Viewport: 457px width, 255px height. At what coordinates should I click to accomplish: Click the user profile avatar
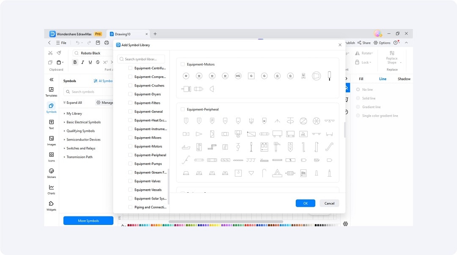coord(377,34)
